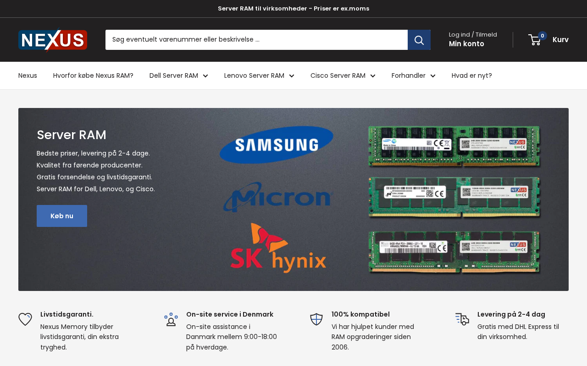Click the Livstidsgaranti. heading
Viewport: 587px width, 366px height.
[x=67, y=314]
